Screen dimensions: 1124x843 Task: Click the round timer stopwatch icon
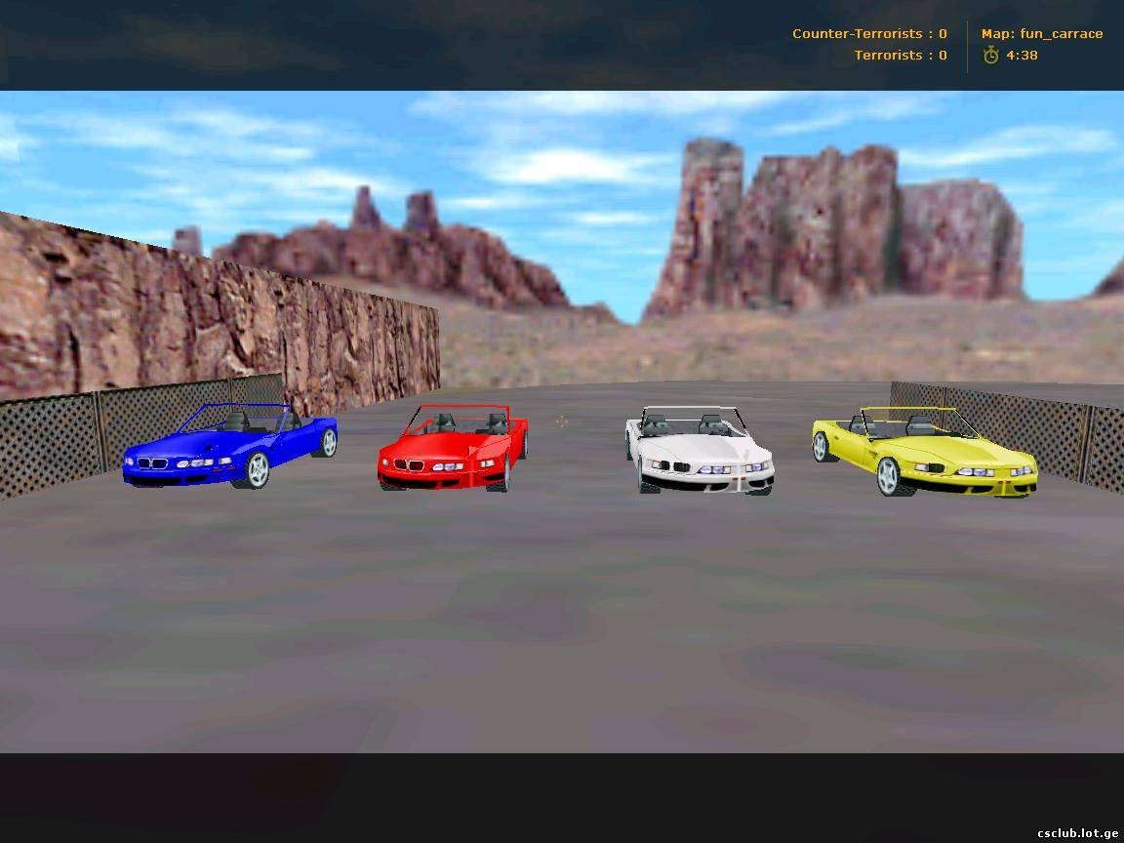(x=990, y=55)
